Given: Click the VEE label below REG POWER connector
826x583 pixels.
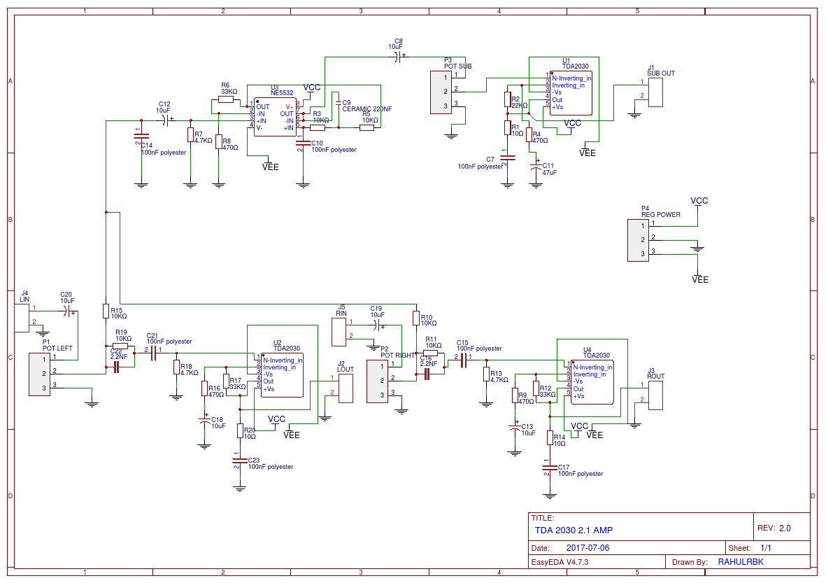Looking at the screenshot, I should pos(700,280).
